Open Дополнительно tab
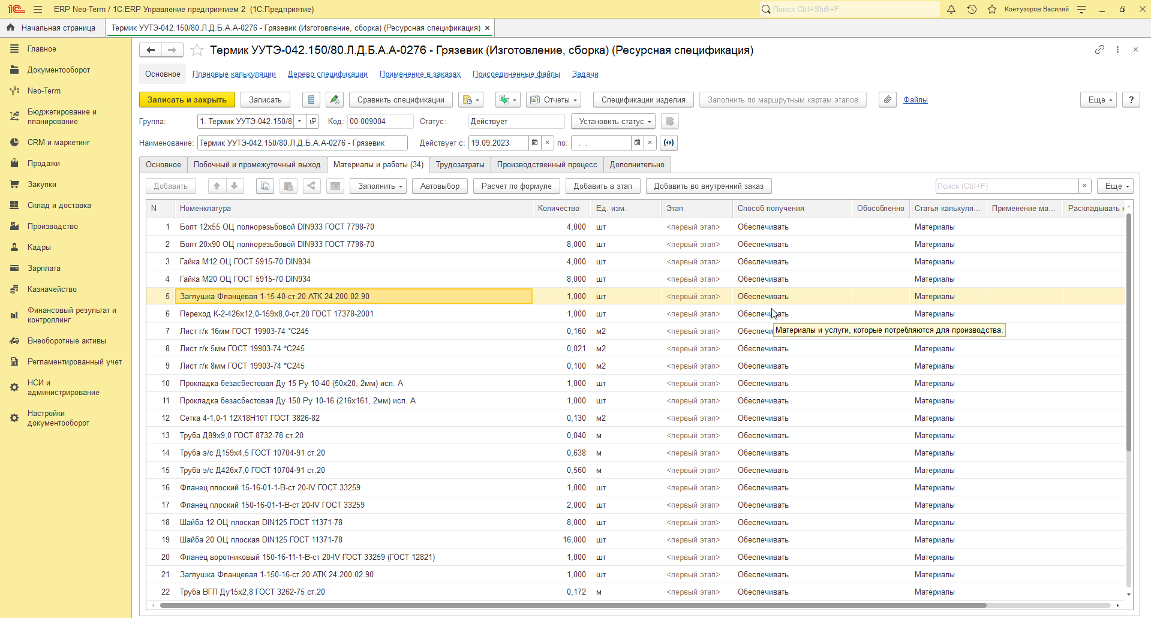 [637, 165]
